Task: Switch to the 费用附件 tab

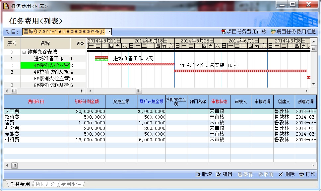Action: (x=71, y=184)
